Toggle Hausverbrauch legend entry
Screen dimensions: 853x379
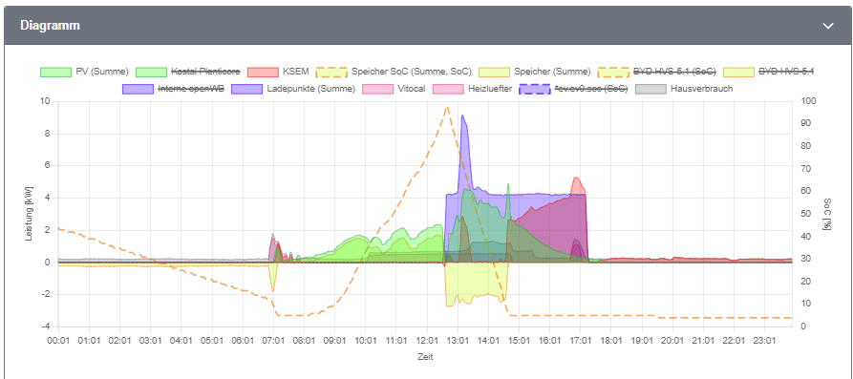point(684,88)
